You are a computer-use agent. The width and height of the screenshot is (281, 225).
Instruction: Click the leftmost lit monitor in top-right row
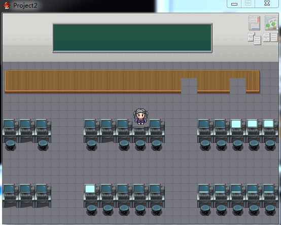pyautogui.click(x=236, y=124)
